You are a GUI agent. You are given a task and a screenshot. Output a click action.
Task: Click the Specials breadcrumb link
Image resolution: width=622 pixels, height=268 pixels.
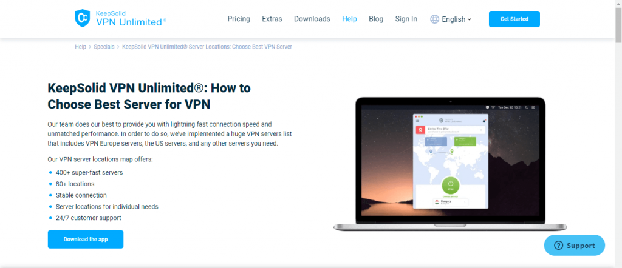(x=104, y=47)
